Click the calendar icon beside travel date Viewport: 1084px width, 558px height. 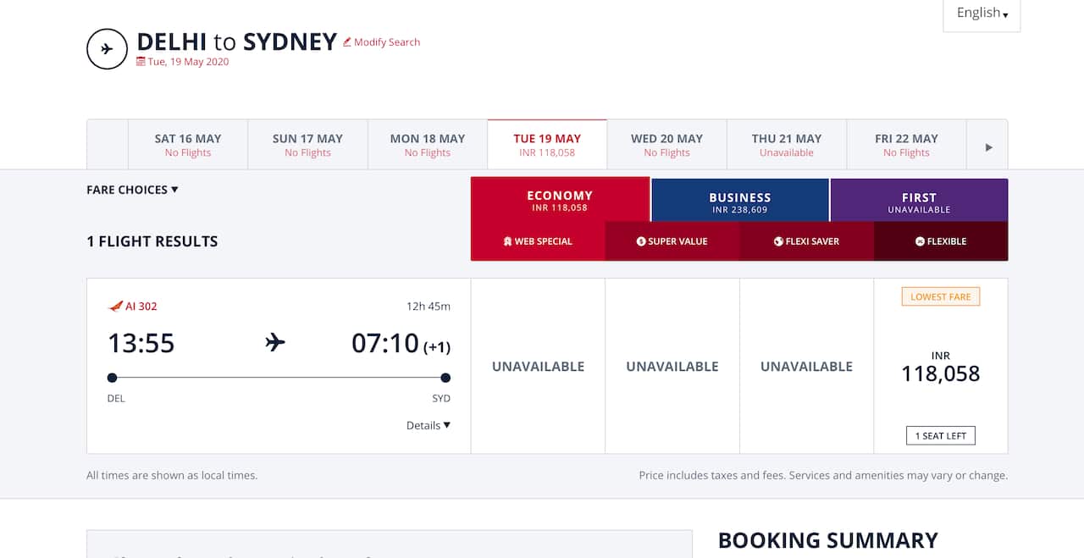pos(141,62)
